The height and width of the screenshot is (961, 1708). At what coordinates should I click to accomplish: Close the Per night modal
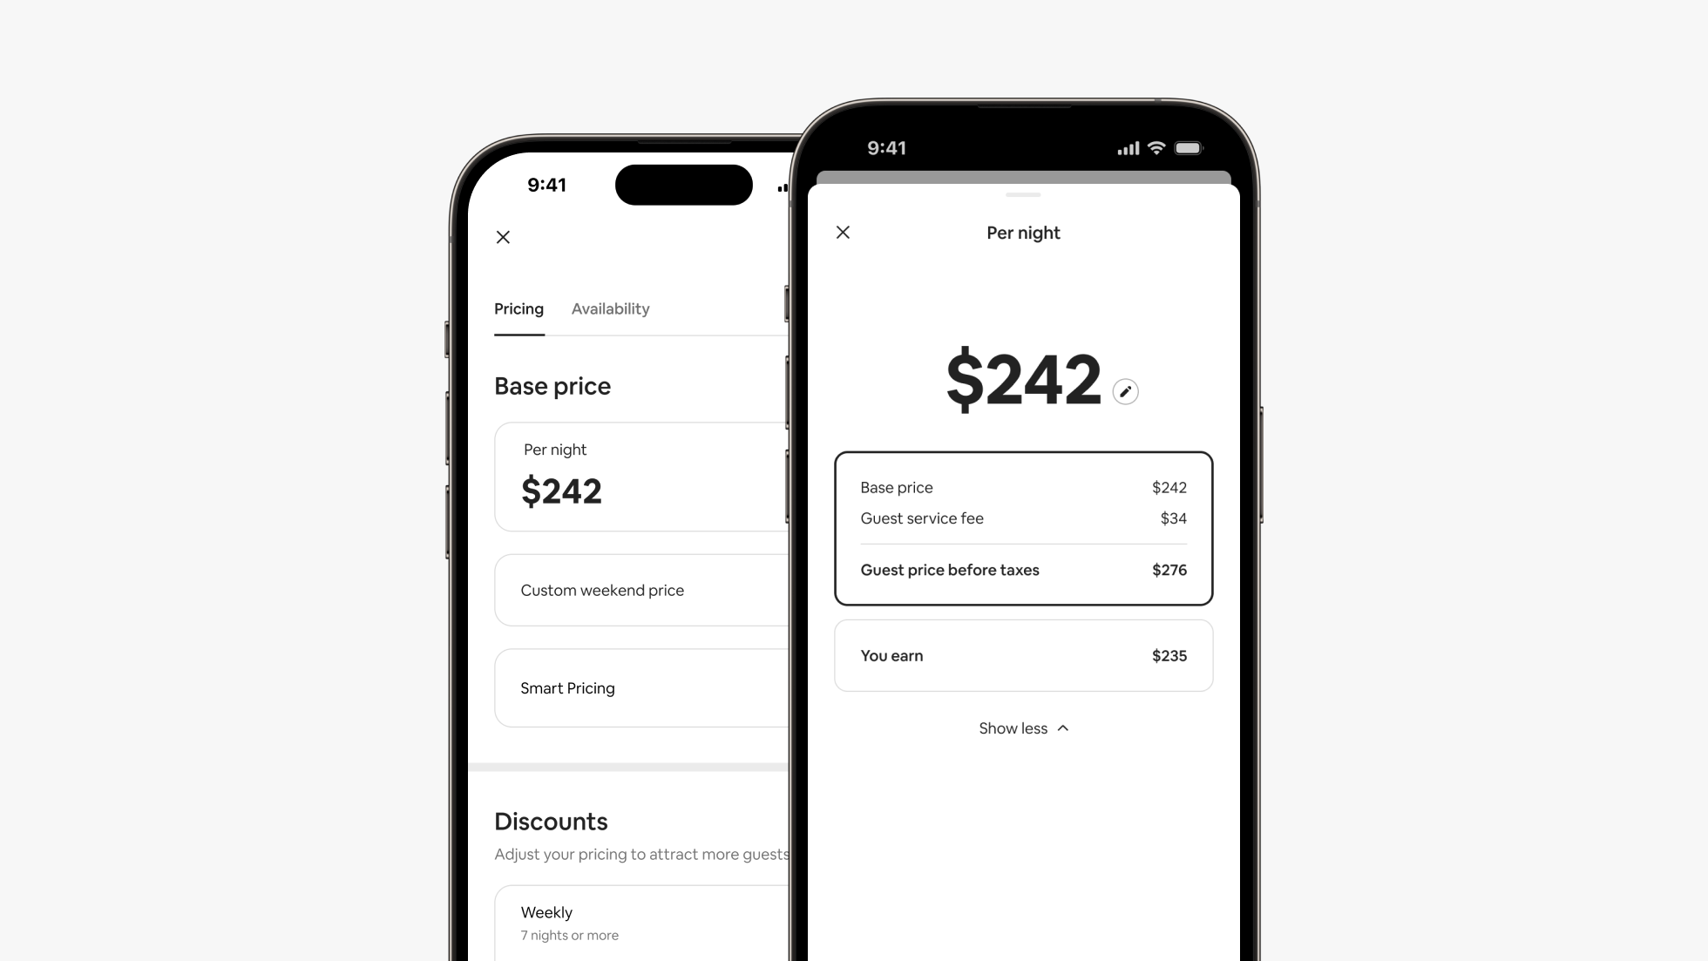coord(843,231)
